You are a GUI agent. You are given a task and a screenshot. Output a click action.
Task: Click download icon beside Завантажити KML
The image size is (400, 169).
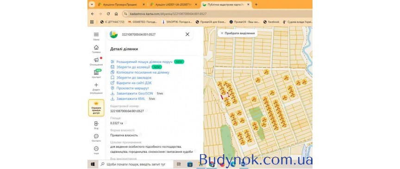point(112,99)
